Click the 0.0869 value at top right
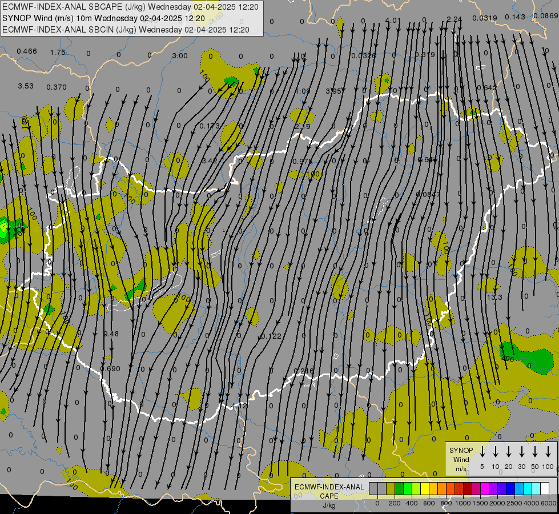 pyautogui.click(x=546, y=15)
